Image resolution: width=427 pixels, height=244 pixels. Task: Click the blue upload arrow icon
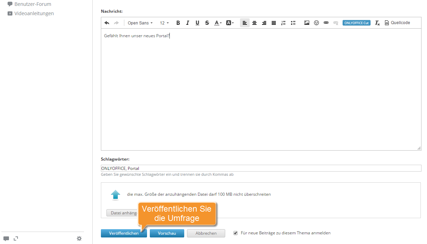coord(116,195)
